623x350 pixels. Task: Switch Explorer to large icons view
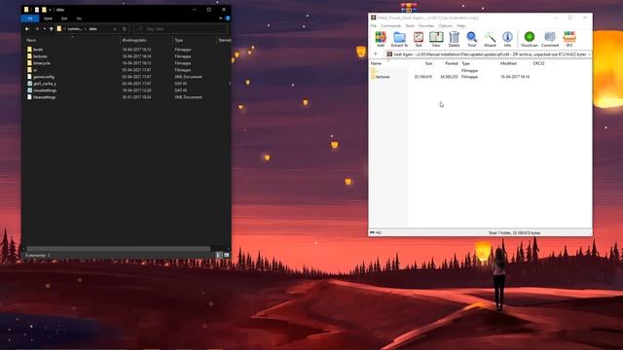pos(227,255)
